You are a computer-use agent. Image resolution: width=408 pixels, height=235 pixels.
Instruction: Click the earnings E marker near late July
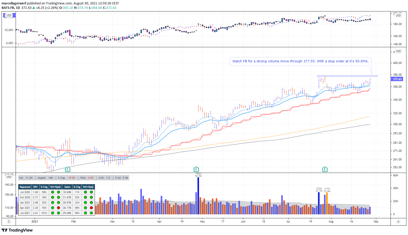click(x=325, y=169)
